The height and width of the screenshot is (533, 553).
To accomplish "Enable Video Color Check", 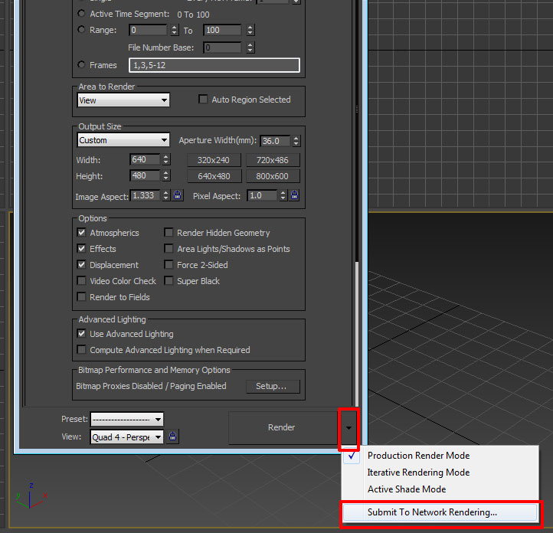I will pyautogui.click(x=81, y=280).
